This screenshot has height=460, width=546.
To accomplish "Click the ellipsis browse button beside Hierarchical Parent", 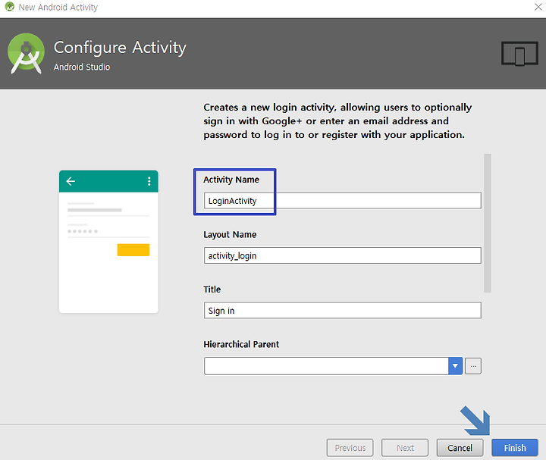I will [x=473, y=366].
